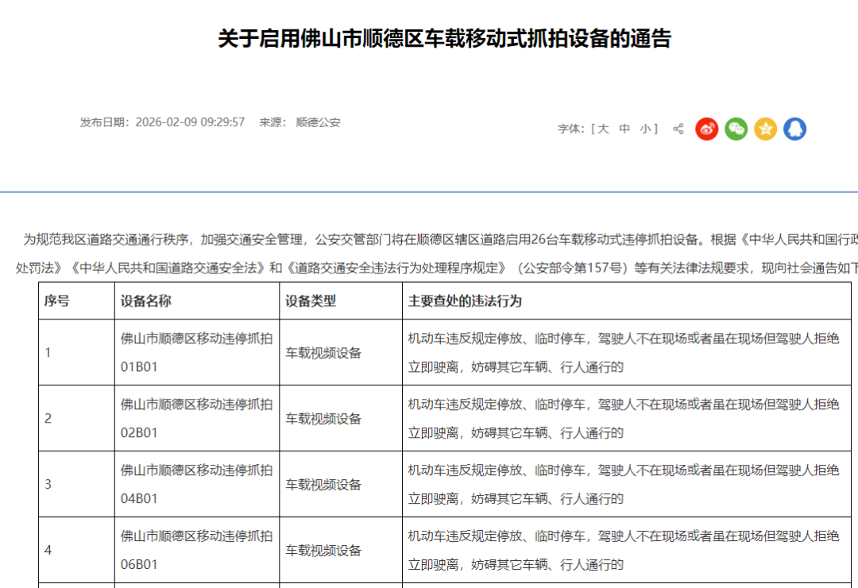Set font size to 小 (small)
The image size is (858, 588).
pyautogui.click(x=646, y=129)
